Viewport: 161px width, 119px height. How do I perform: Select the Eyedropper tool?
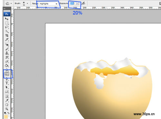7,100
